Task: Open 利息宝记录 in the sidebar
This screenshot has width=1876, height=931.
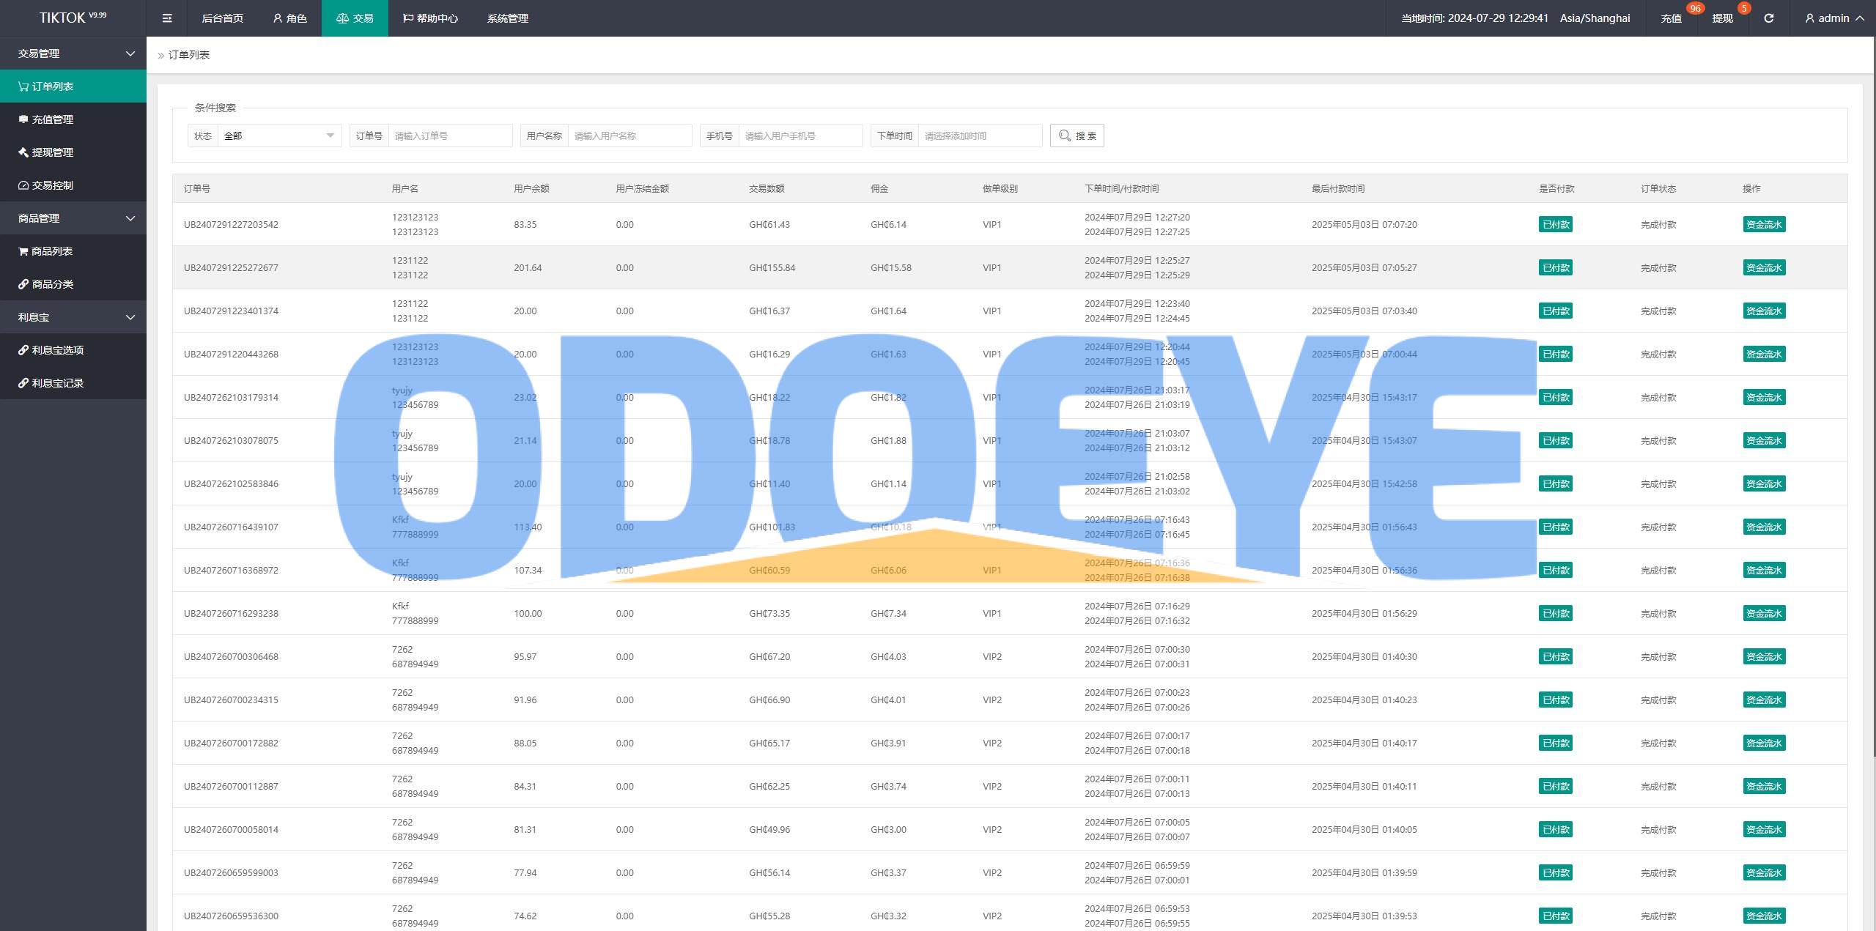Action: 73,383
